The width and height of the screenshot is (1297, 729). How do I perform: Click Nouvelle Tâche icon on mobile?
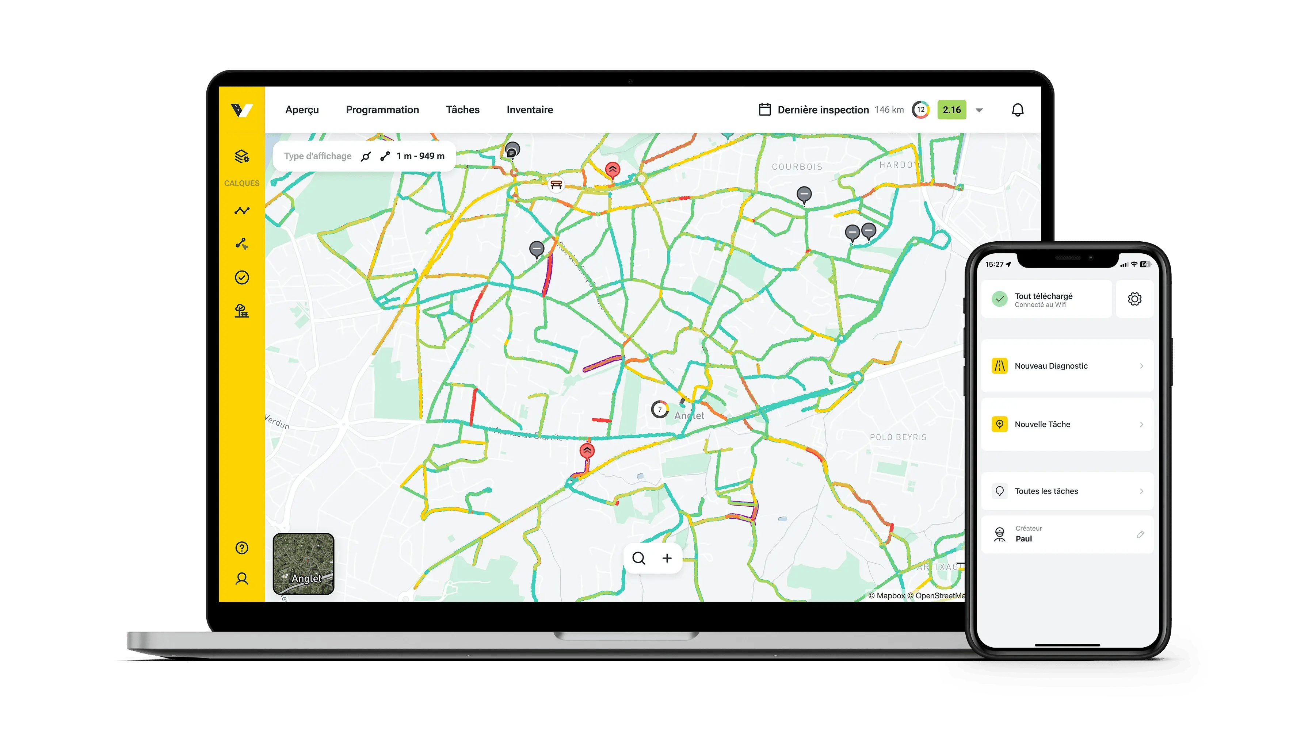pyautogui.click(x=999, y=423)
